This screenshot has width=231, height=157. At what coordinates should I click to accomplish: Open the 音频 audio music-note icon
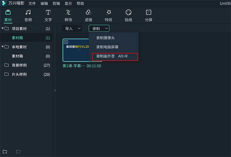(28, 13)
